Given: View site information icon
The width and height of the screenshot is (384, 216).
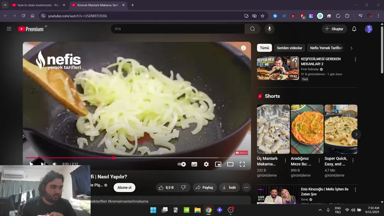Looking at the screenshot, I should click(43, 16).
